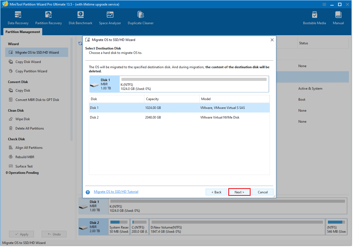Open the Manual
The width and height of the screenshot is (353, 247).
click(x=338, y=17)
